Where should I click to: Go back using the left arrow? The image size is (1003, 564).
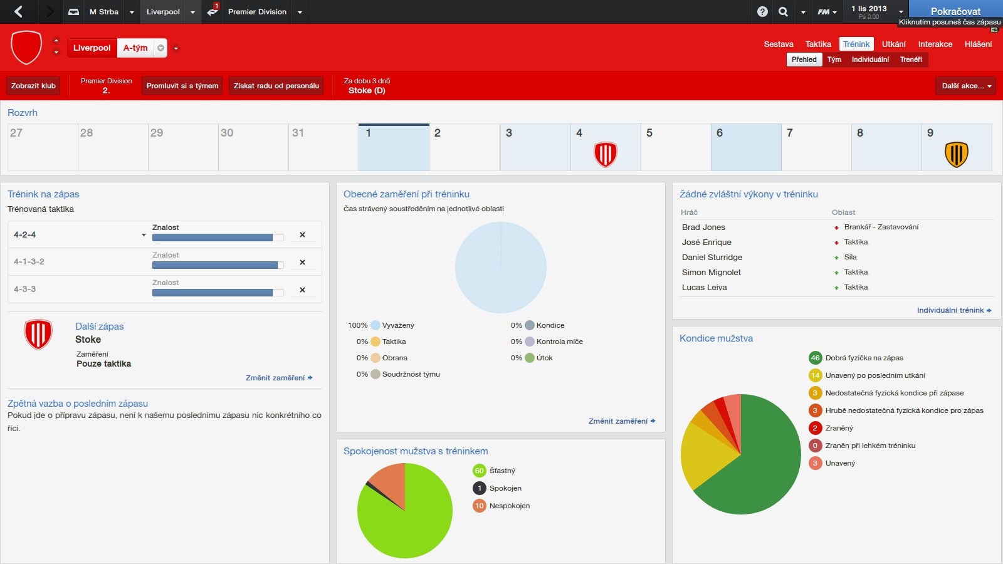18,11
